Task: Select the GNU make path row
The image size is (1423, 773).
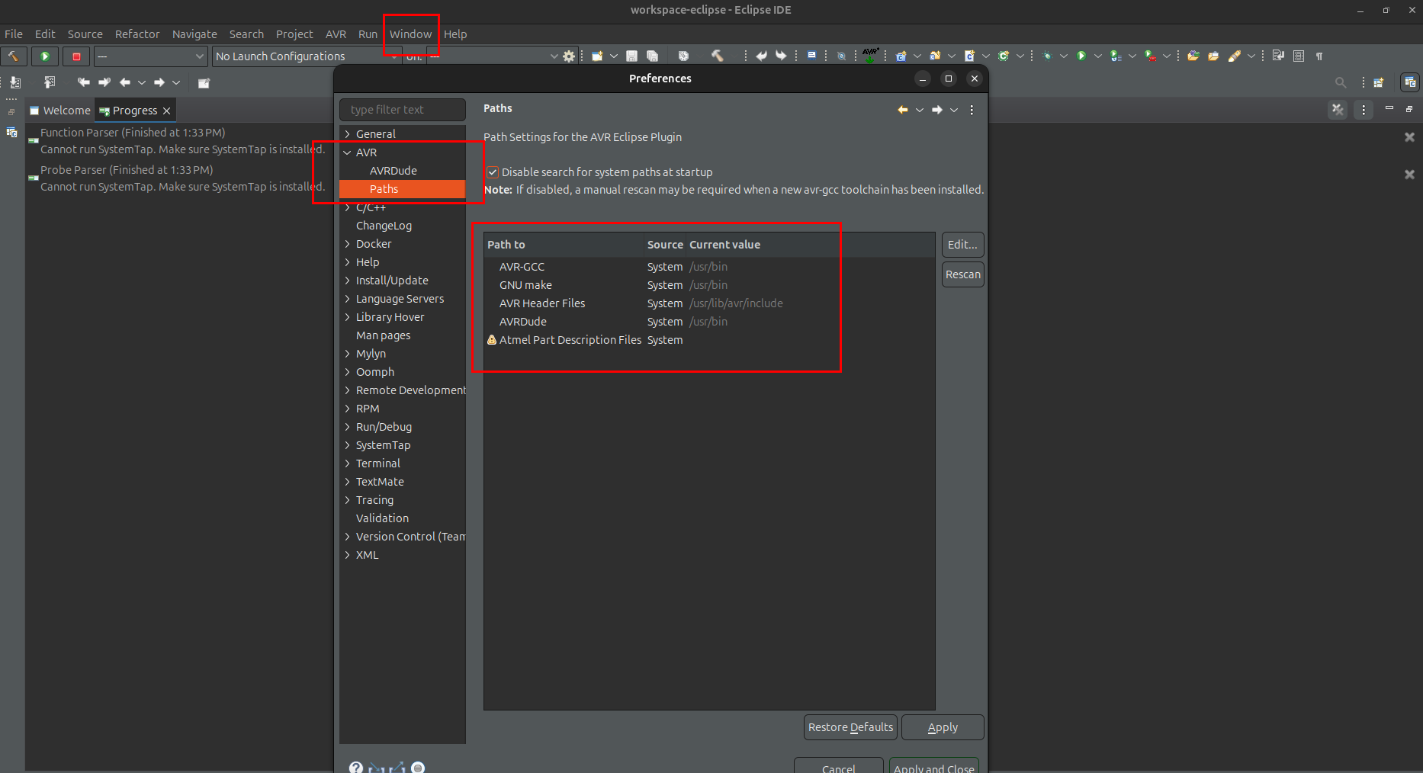Action: click(708, 285)
